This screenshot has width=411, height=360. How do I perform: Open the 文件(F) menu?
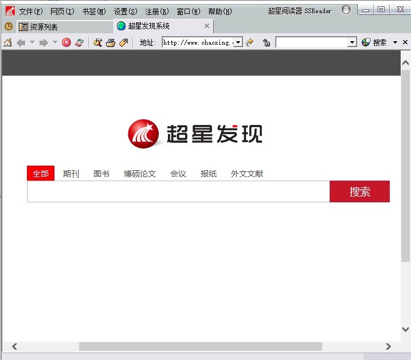(x=31, y=11)
